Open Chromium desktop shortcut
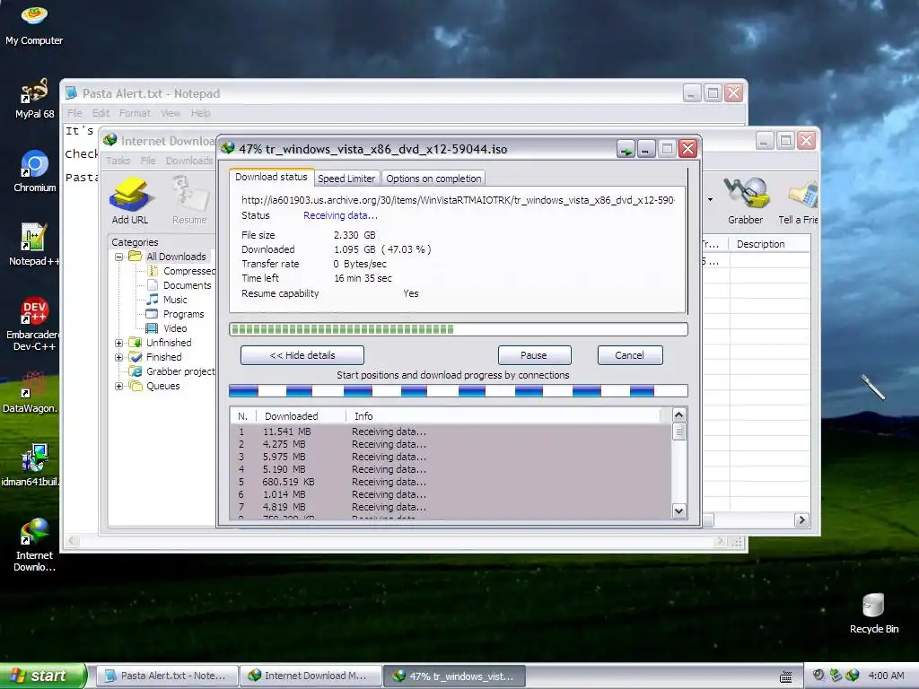The height and width of the screenshot is (689, 919). pyautogui.click(x=35, y=171)
